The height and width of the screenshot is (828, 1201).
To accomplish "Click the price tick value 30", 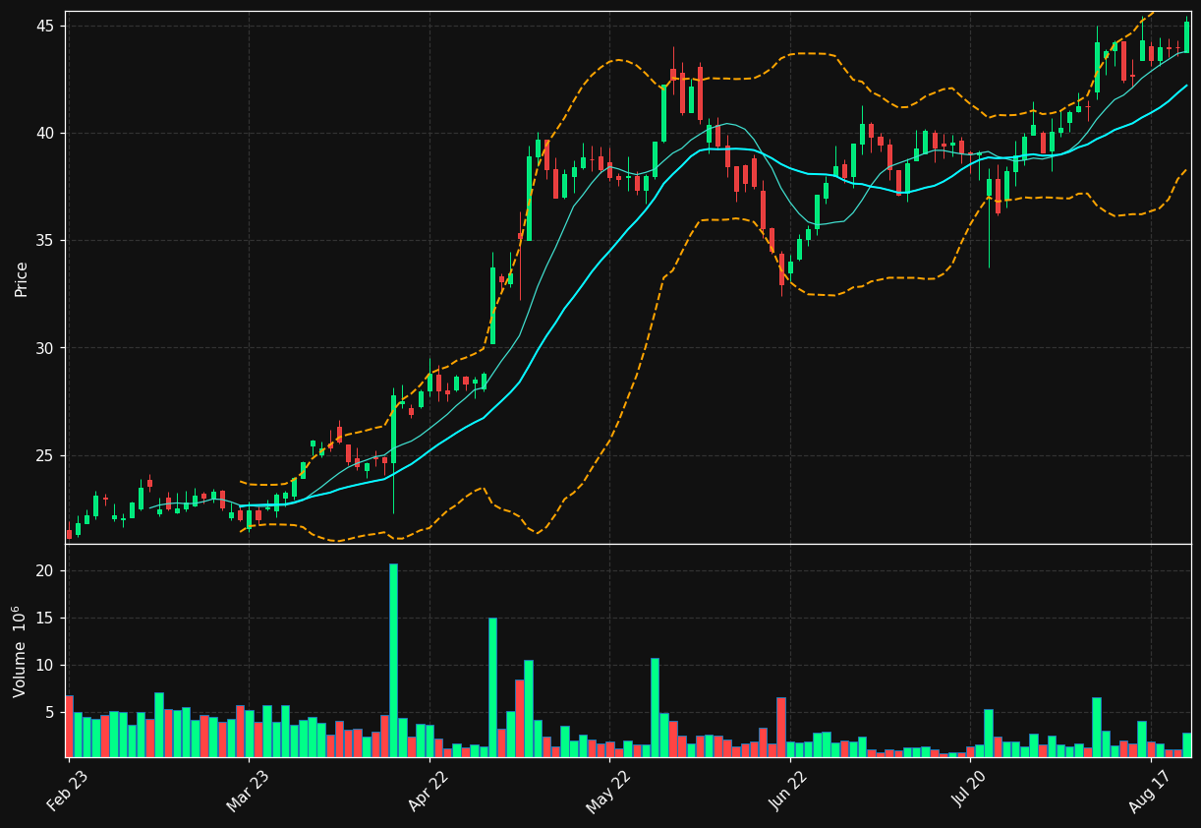I will click(47, 348).
